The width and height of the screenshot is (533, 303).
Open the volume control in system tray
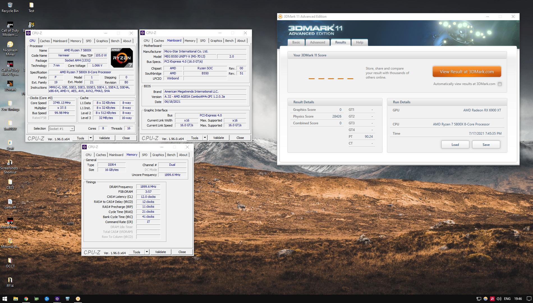click(x=499, y=299)
